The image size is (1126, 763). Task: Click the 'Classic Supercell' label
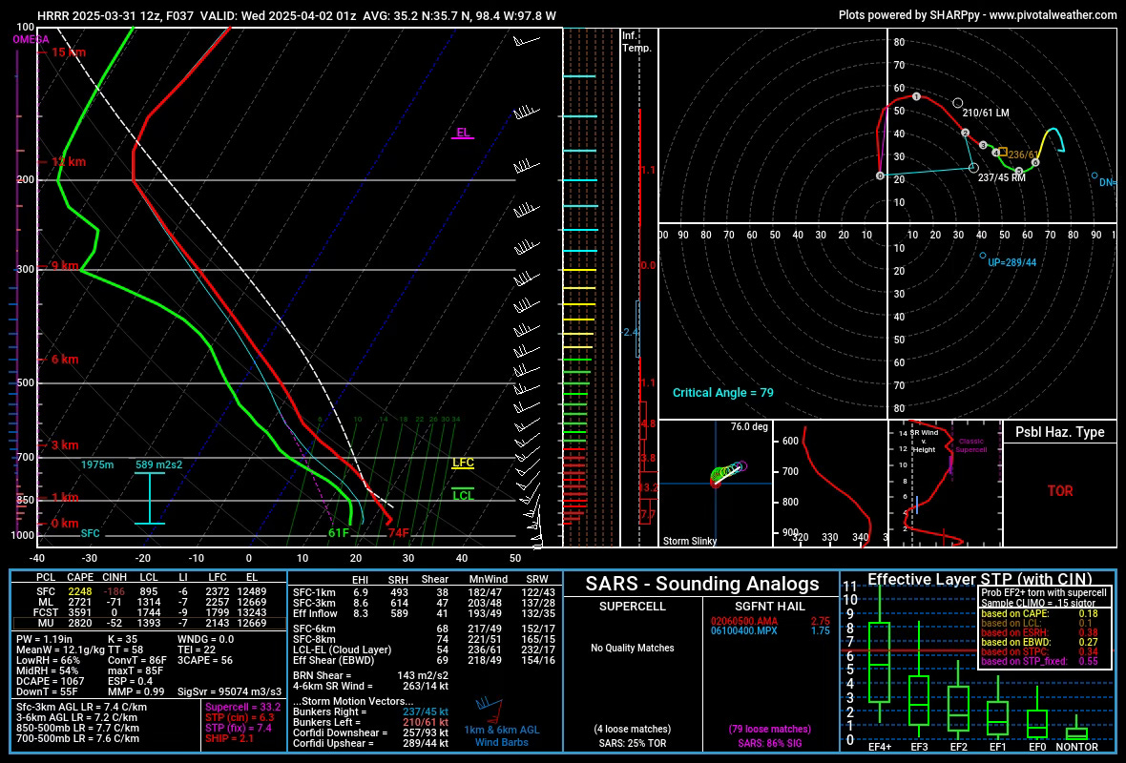click(x=970, y=445)
